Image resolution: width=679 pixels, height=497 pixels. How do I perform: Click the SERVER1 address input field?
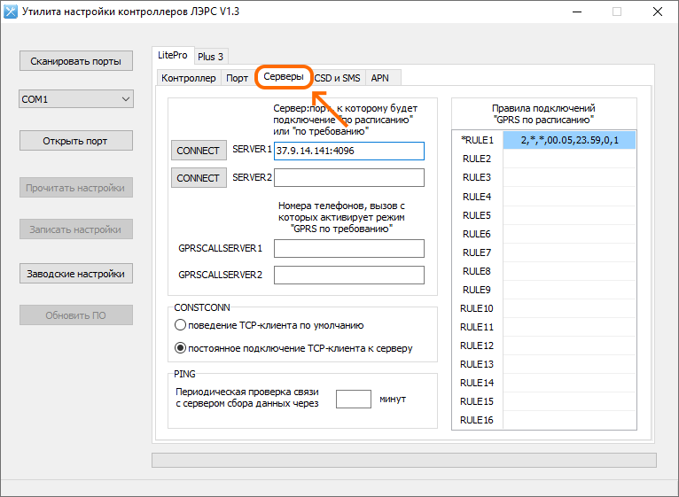point(349,151)
